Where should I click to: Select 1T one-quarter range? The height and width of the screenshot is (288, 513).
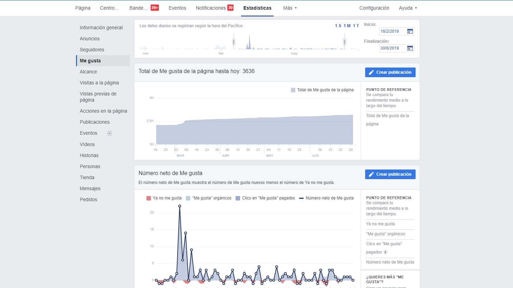pos(356,26)
